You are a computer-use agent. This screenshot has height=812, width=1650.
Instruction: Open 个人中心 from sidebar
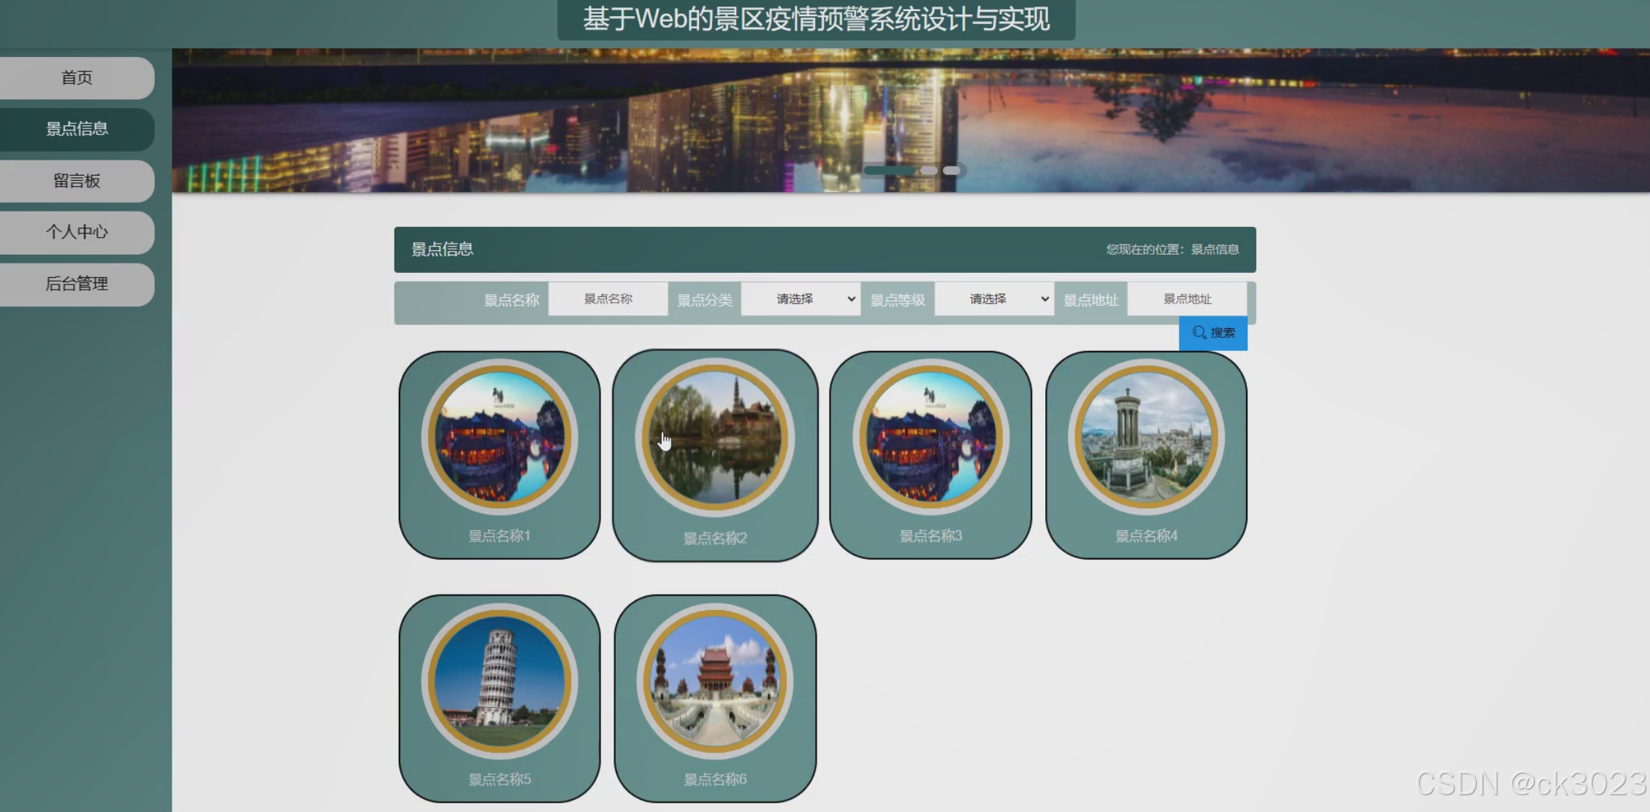tap(77, 232)
